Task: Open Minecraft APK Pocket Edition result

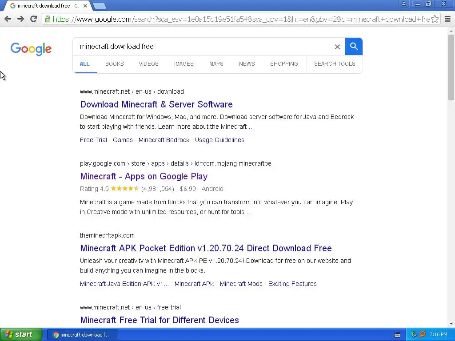Action: click(206, 248)
